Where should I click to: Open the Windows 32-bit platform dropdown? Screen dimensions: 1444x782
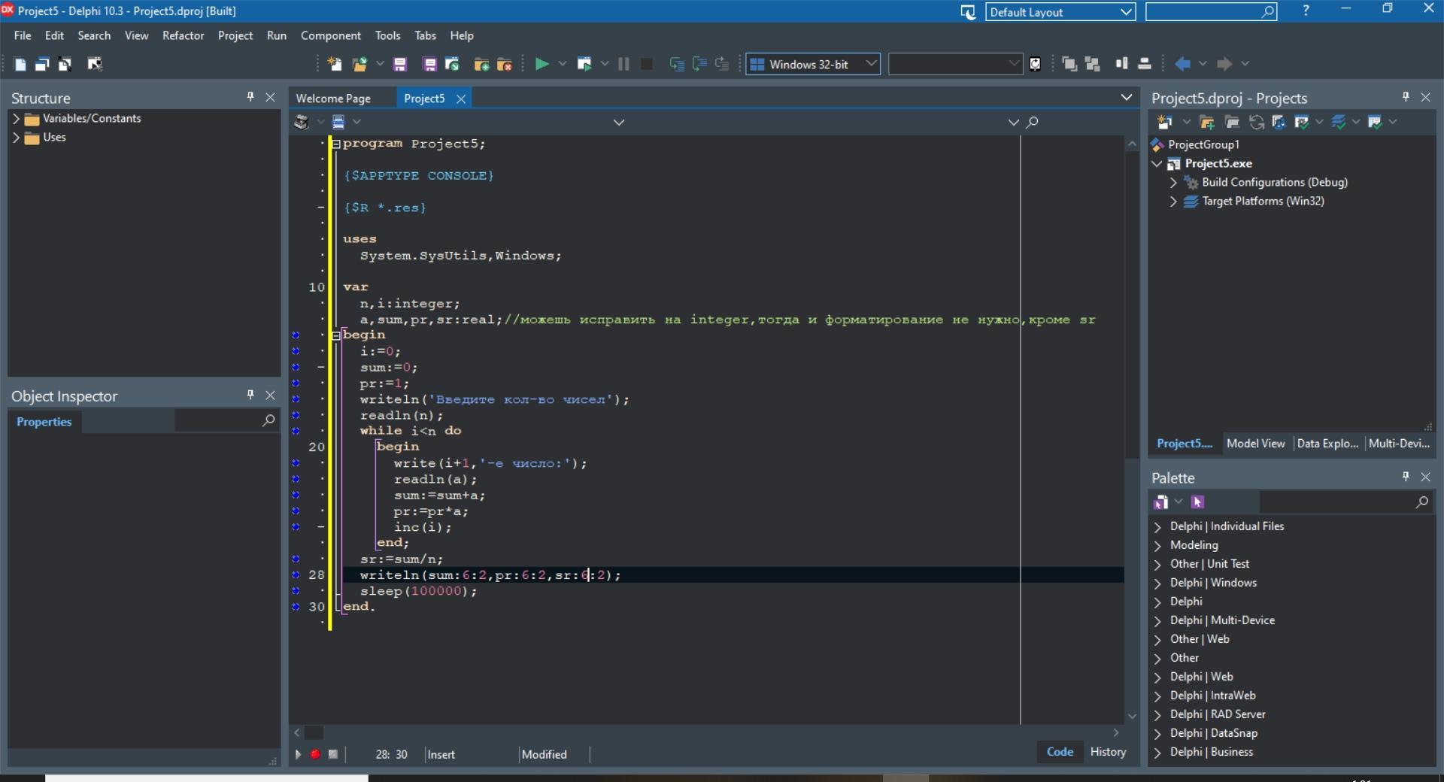coord(871,64)
